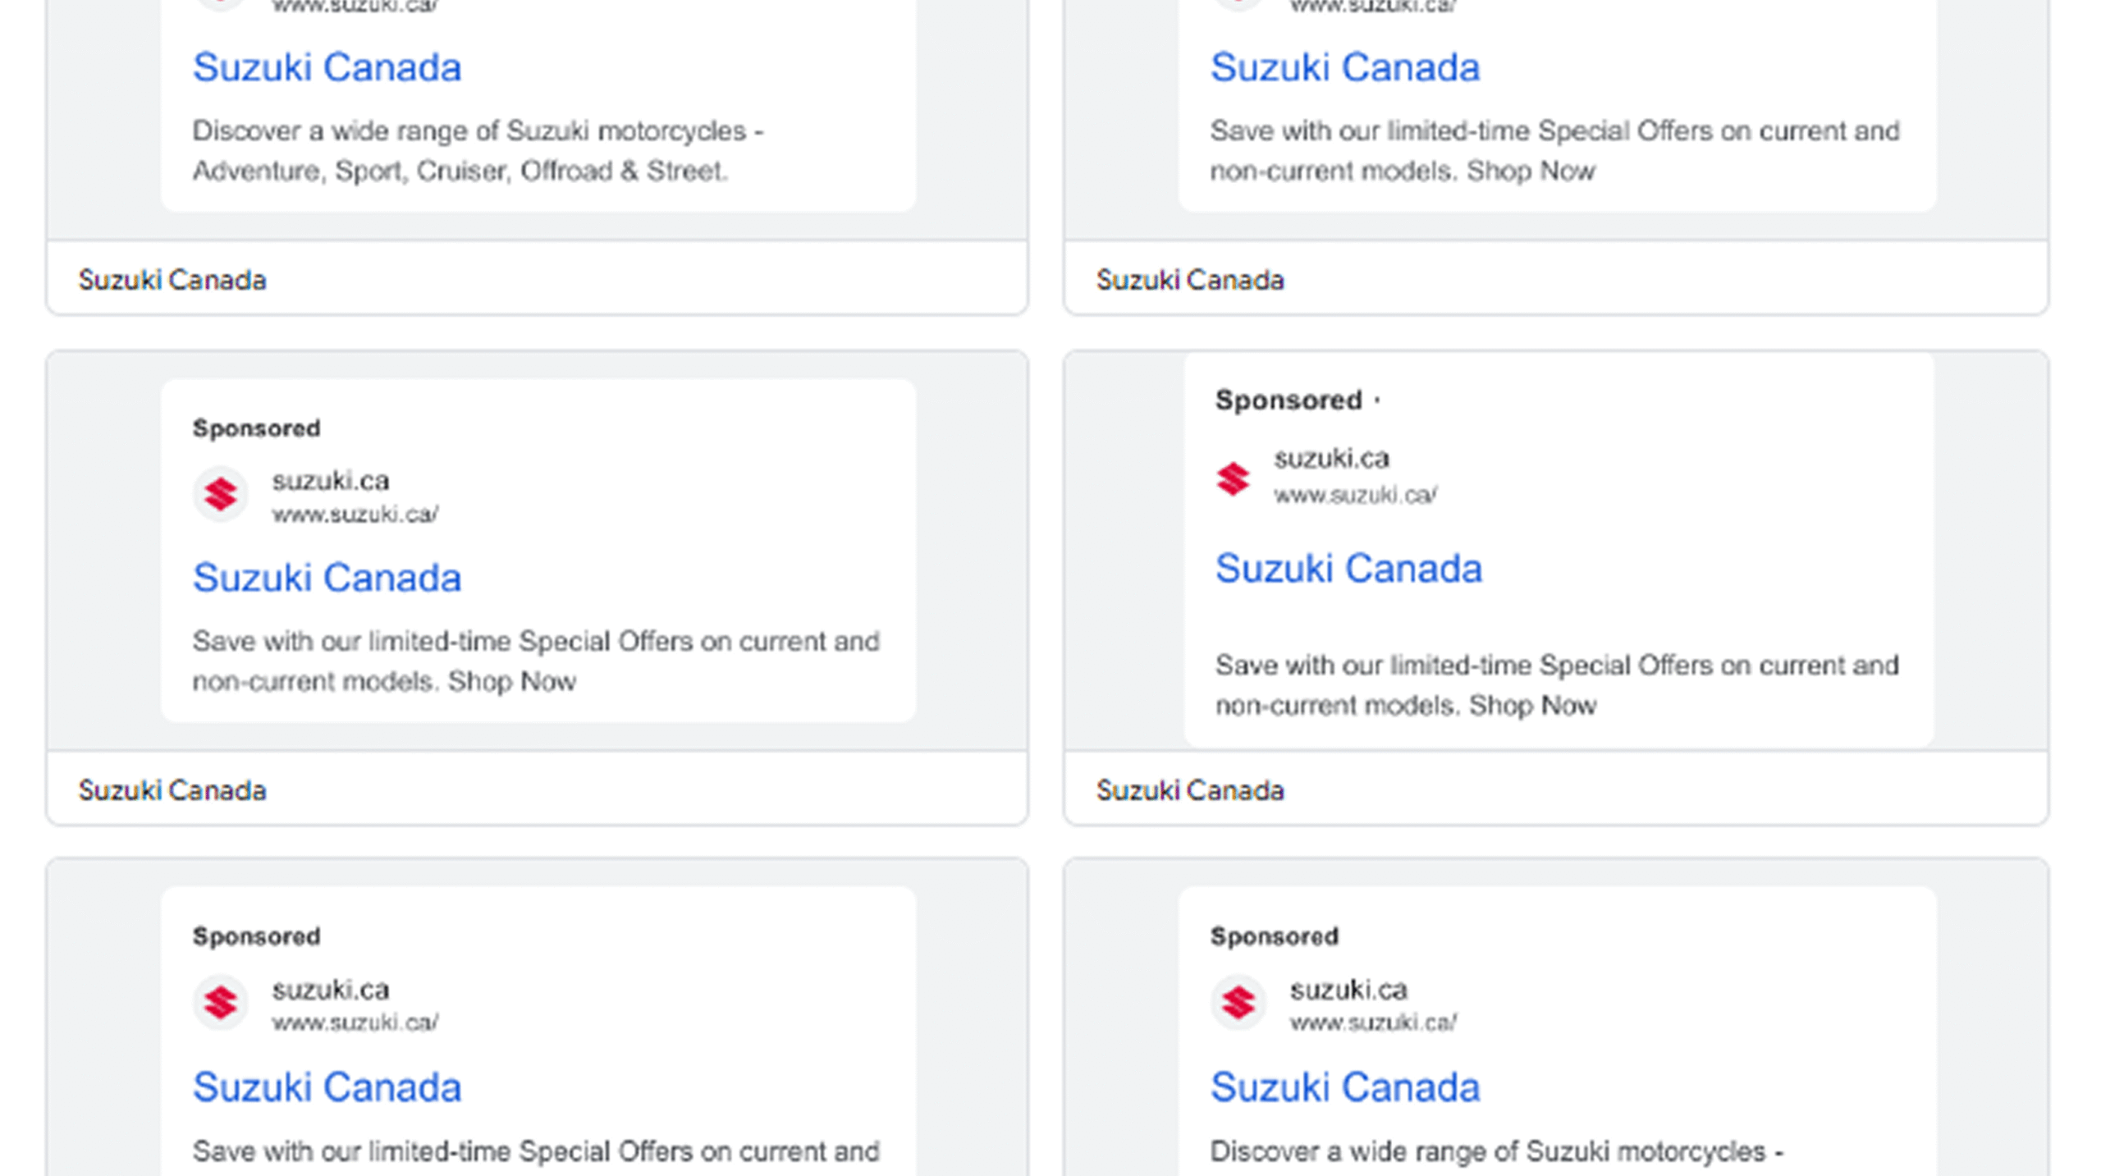Select the footer label of the top-right ad card
The width and height of the screenshot is (2101, 1176).
[1190, 281]
